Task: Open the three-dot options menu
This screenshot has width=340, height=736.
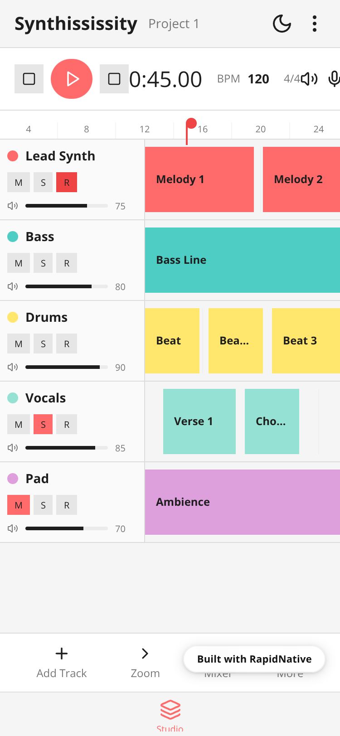Action: coord(314,24)
